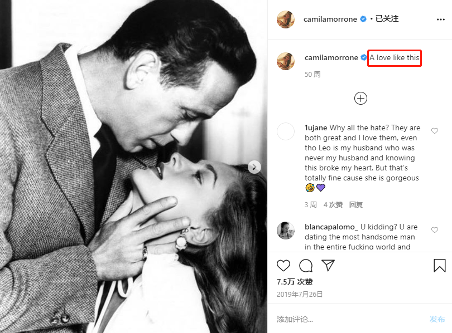Go to the next photo in the carousel
452x333 pixels.
[x=254, y=167]
